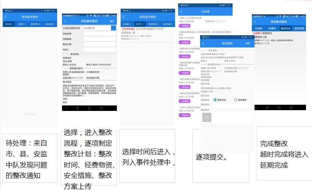Select 延迟完成 tab on rightmost screen
Image resolution: width=312 pixels, height=190 pixels.
[299, 28]
